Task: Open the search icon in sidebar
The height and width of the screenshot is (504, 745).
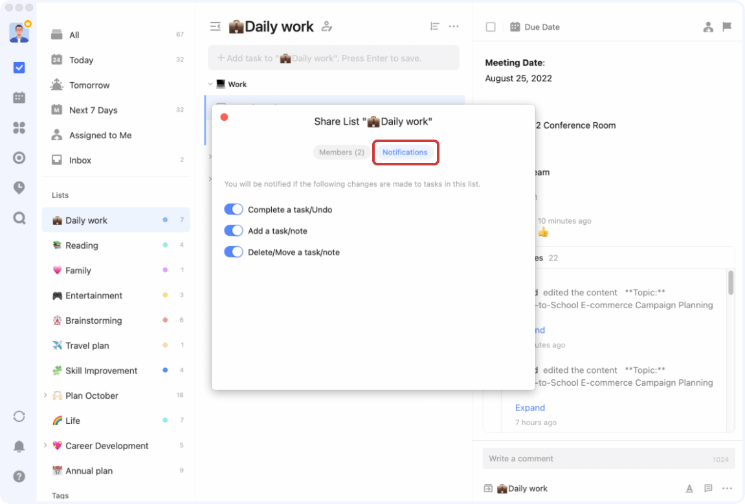Action: click(x=19, y=218)
